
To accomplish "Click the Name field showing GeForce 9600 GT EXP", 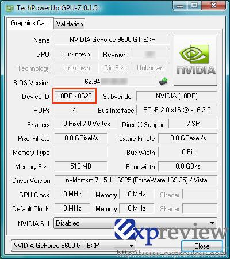I will [x=112, y=40].
